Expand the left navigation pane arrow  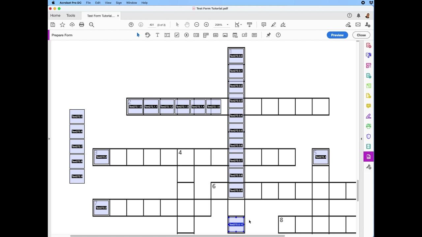(49, 139)
